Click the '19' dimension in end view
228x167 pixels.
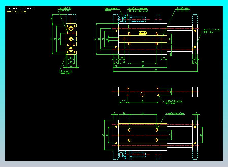[x=51, y=19]
